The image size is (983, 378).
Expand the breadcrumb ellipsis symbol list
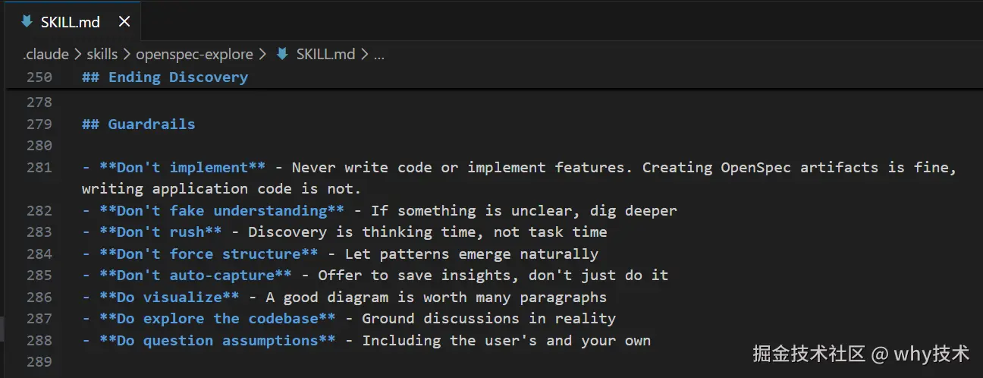(x=379, y=55)
